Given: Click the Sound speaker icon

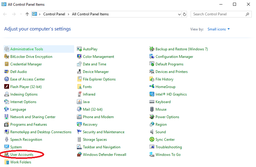Looking at the screenshot, I should coord(152,132).
